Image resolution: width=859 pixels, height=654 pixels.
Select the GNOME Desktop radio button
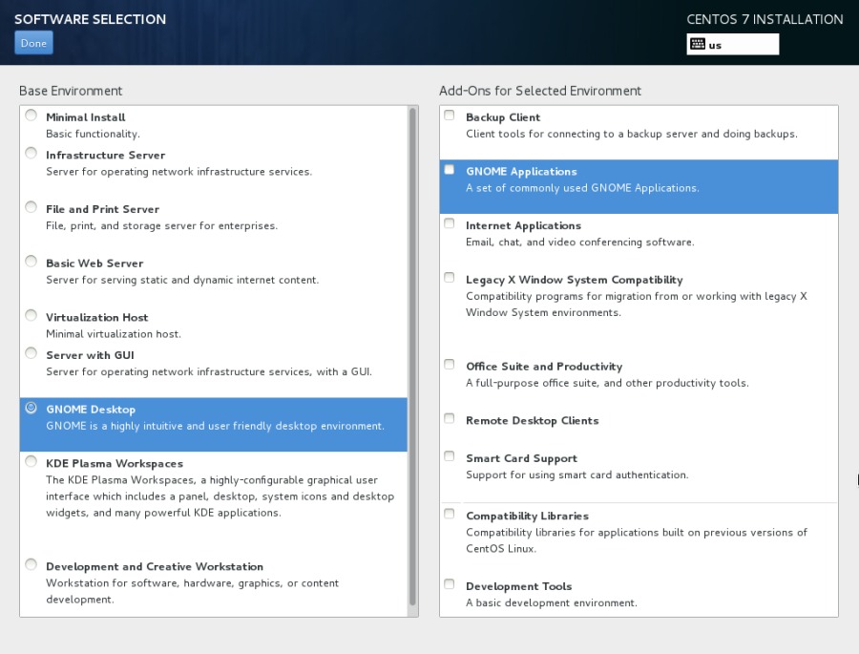[x=31, y=408]
